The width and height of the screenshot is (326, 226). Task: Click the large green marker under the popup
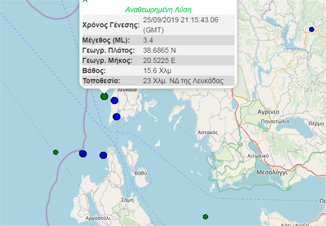(104, 96)
